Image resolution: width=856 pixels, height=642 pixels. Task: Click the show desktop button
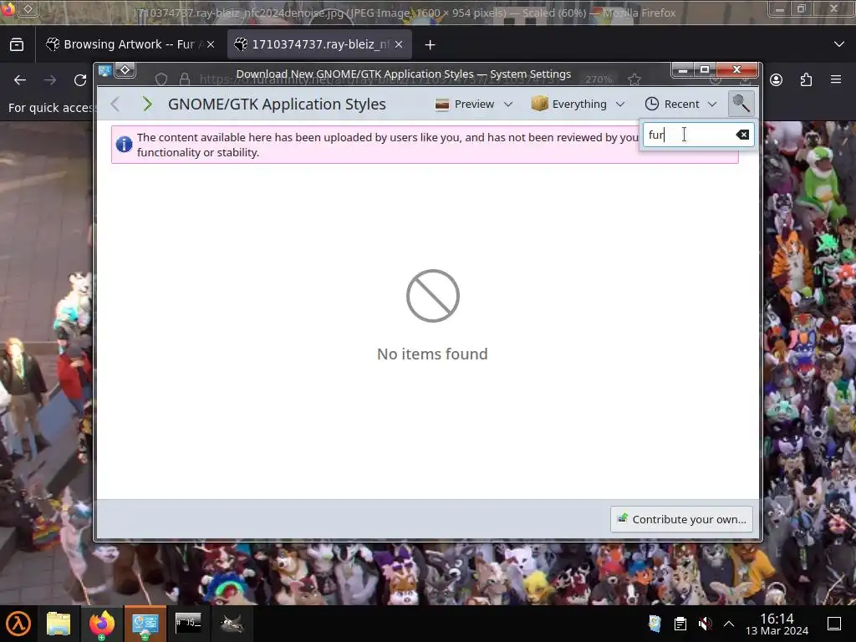tap(834, 624)
